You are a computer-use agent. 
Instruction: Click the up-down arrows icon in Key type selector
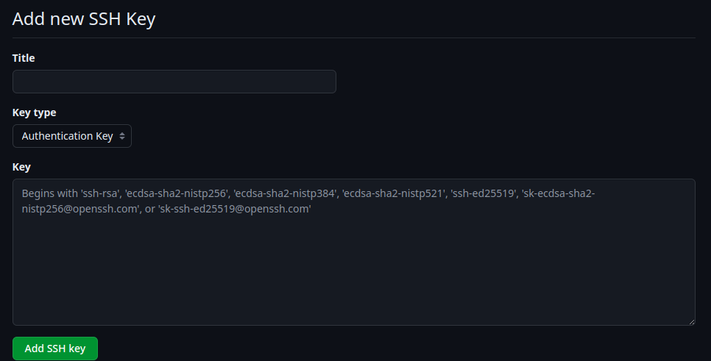122,136
